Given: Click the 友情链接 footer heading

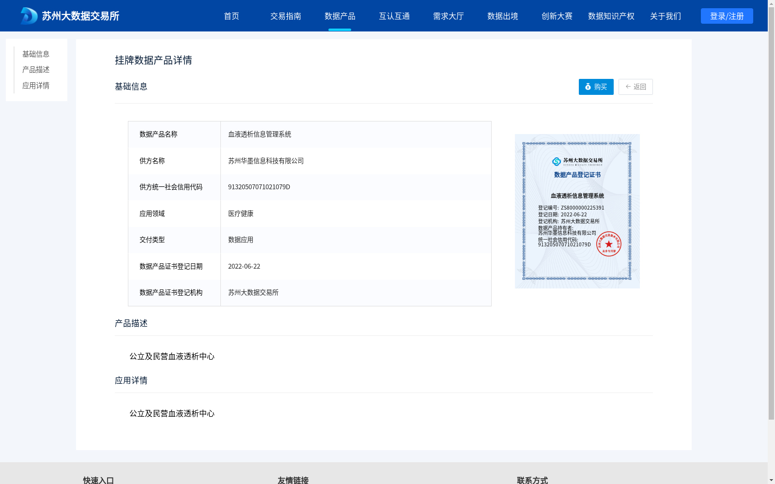Looking at the screenshot, I should [x=293, y=480].
